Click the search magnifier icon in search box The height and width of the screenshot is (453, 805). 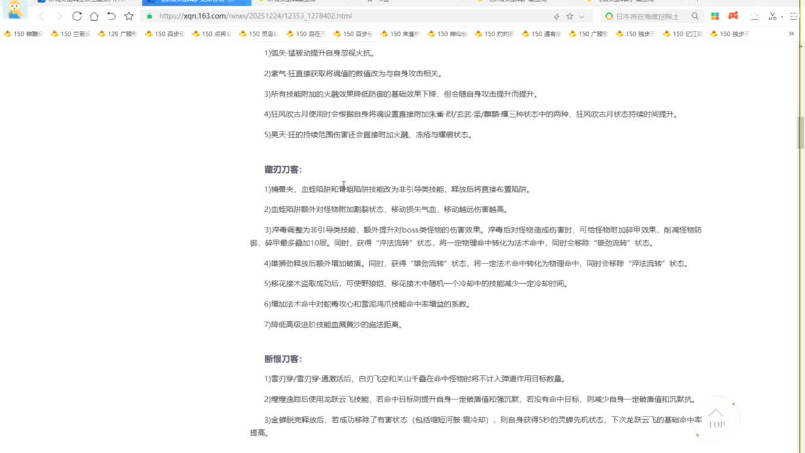pos(695,16)
